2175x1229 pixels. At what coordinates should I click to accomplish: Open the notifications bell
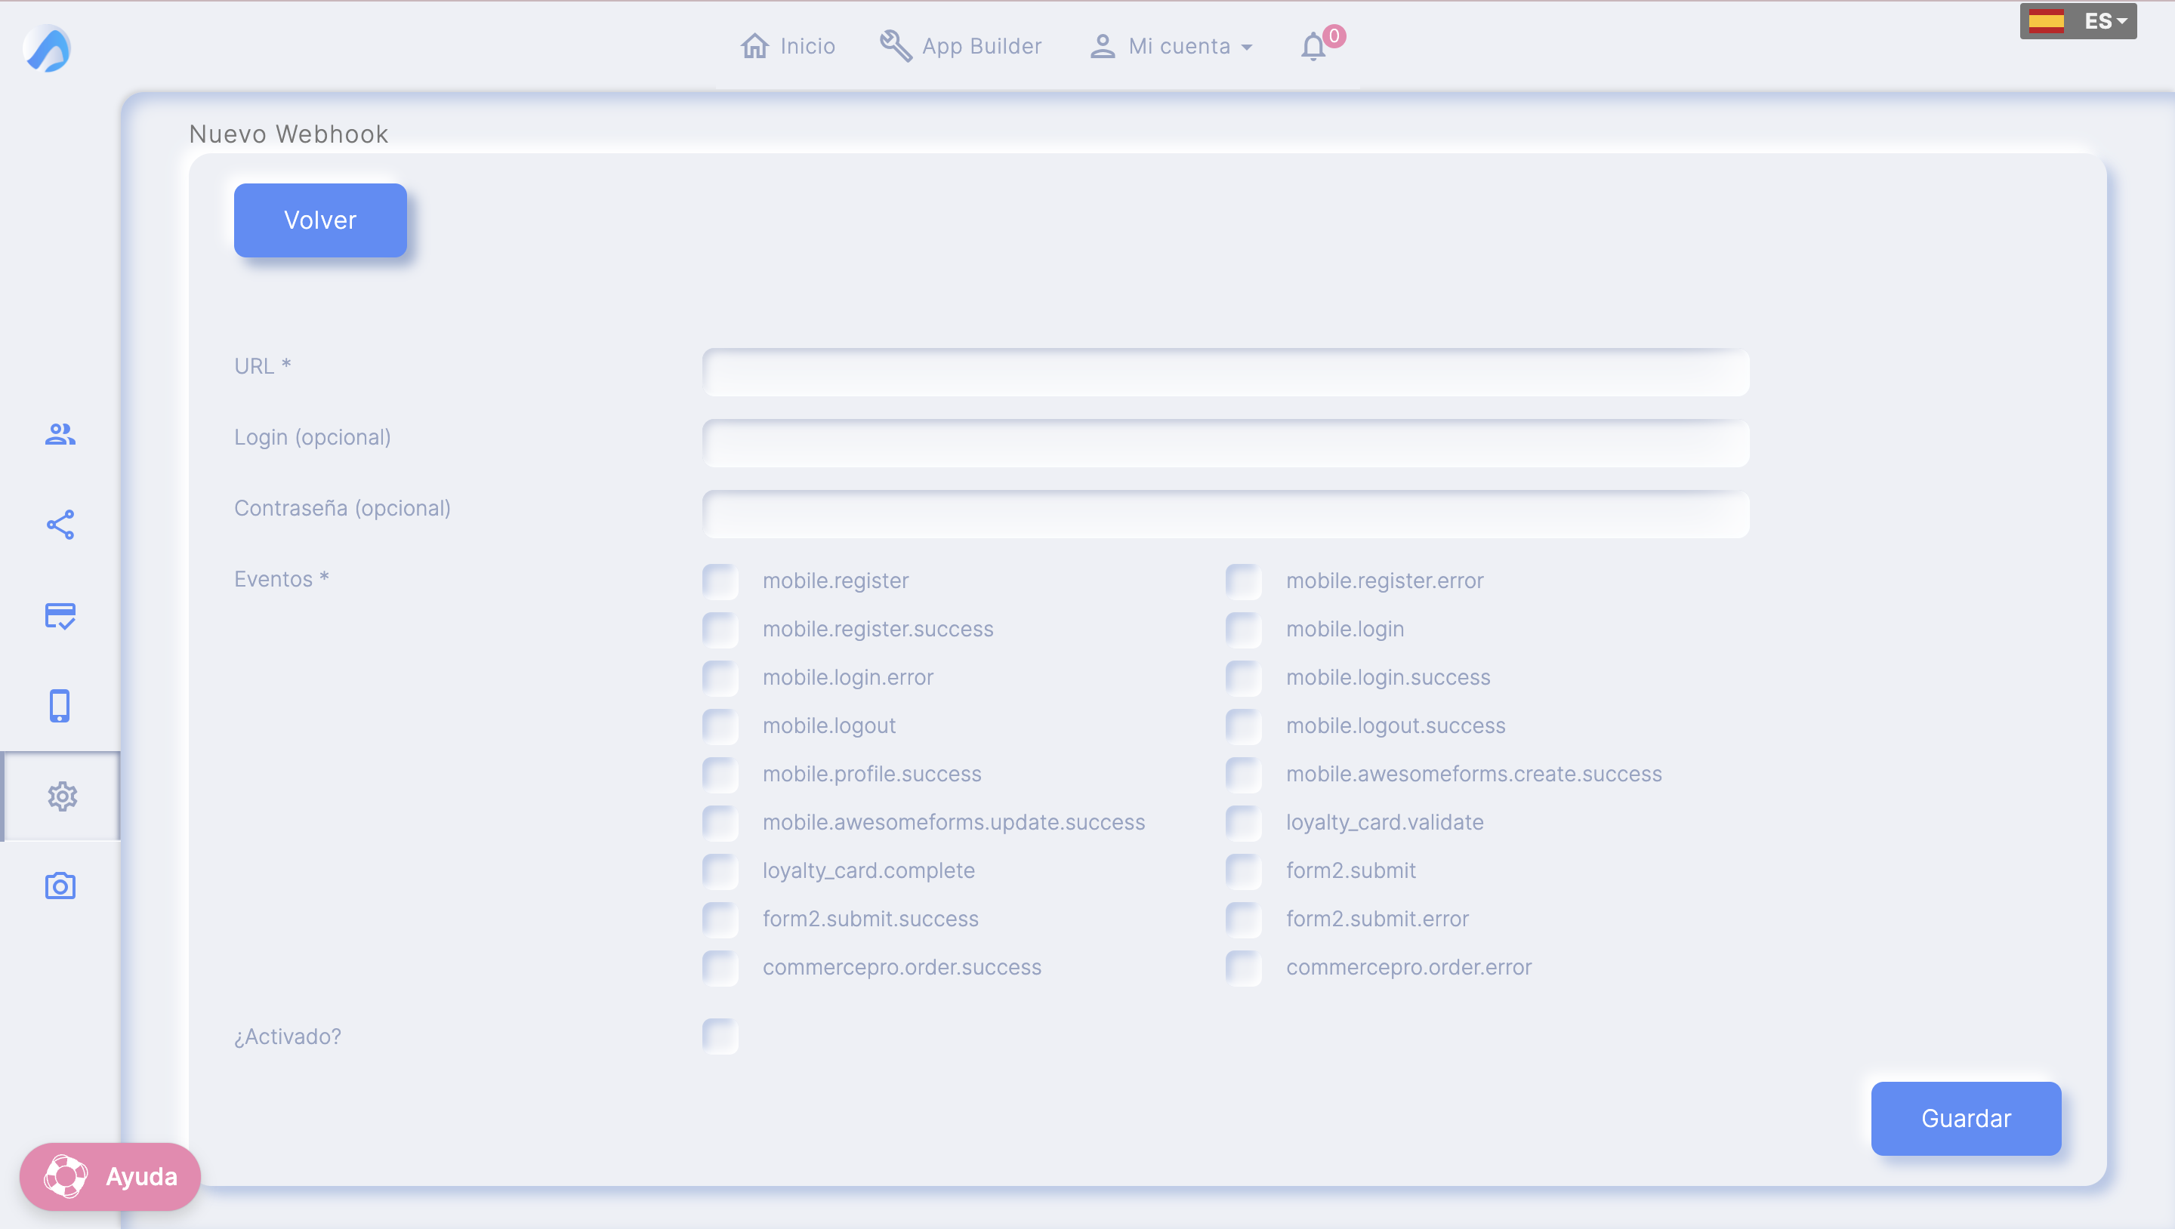[1313, 46]
